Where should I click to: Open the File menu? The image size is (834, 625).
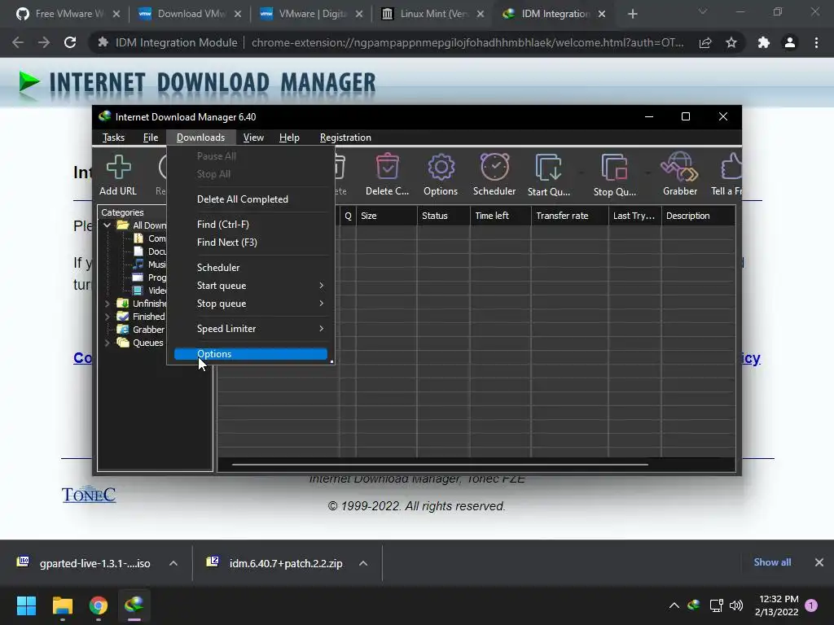(151, 137)
